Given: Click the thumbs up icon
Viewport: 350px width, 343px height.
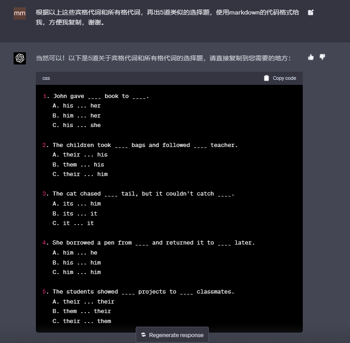Looking at the screenshot, I should [x=311, y=57].
